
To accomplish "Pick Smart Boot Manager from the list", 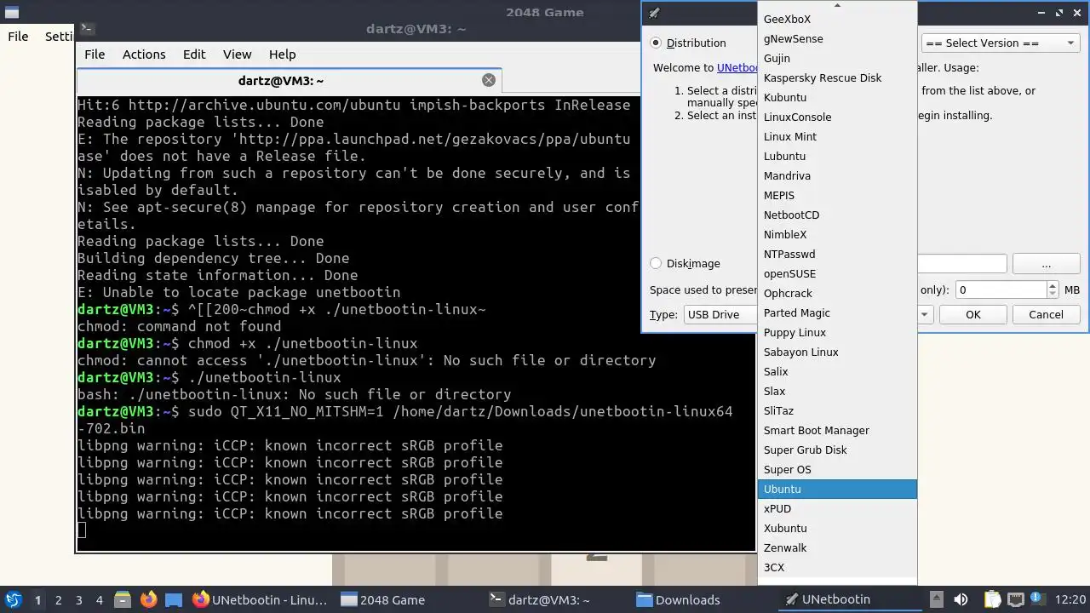I will click(x=837, y=430).
